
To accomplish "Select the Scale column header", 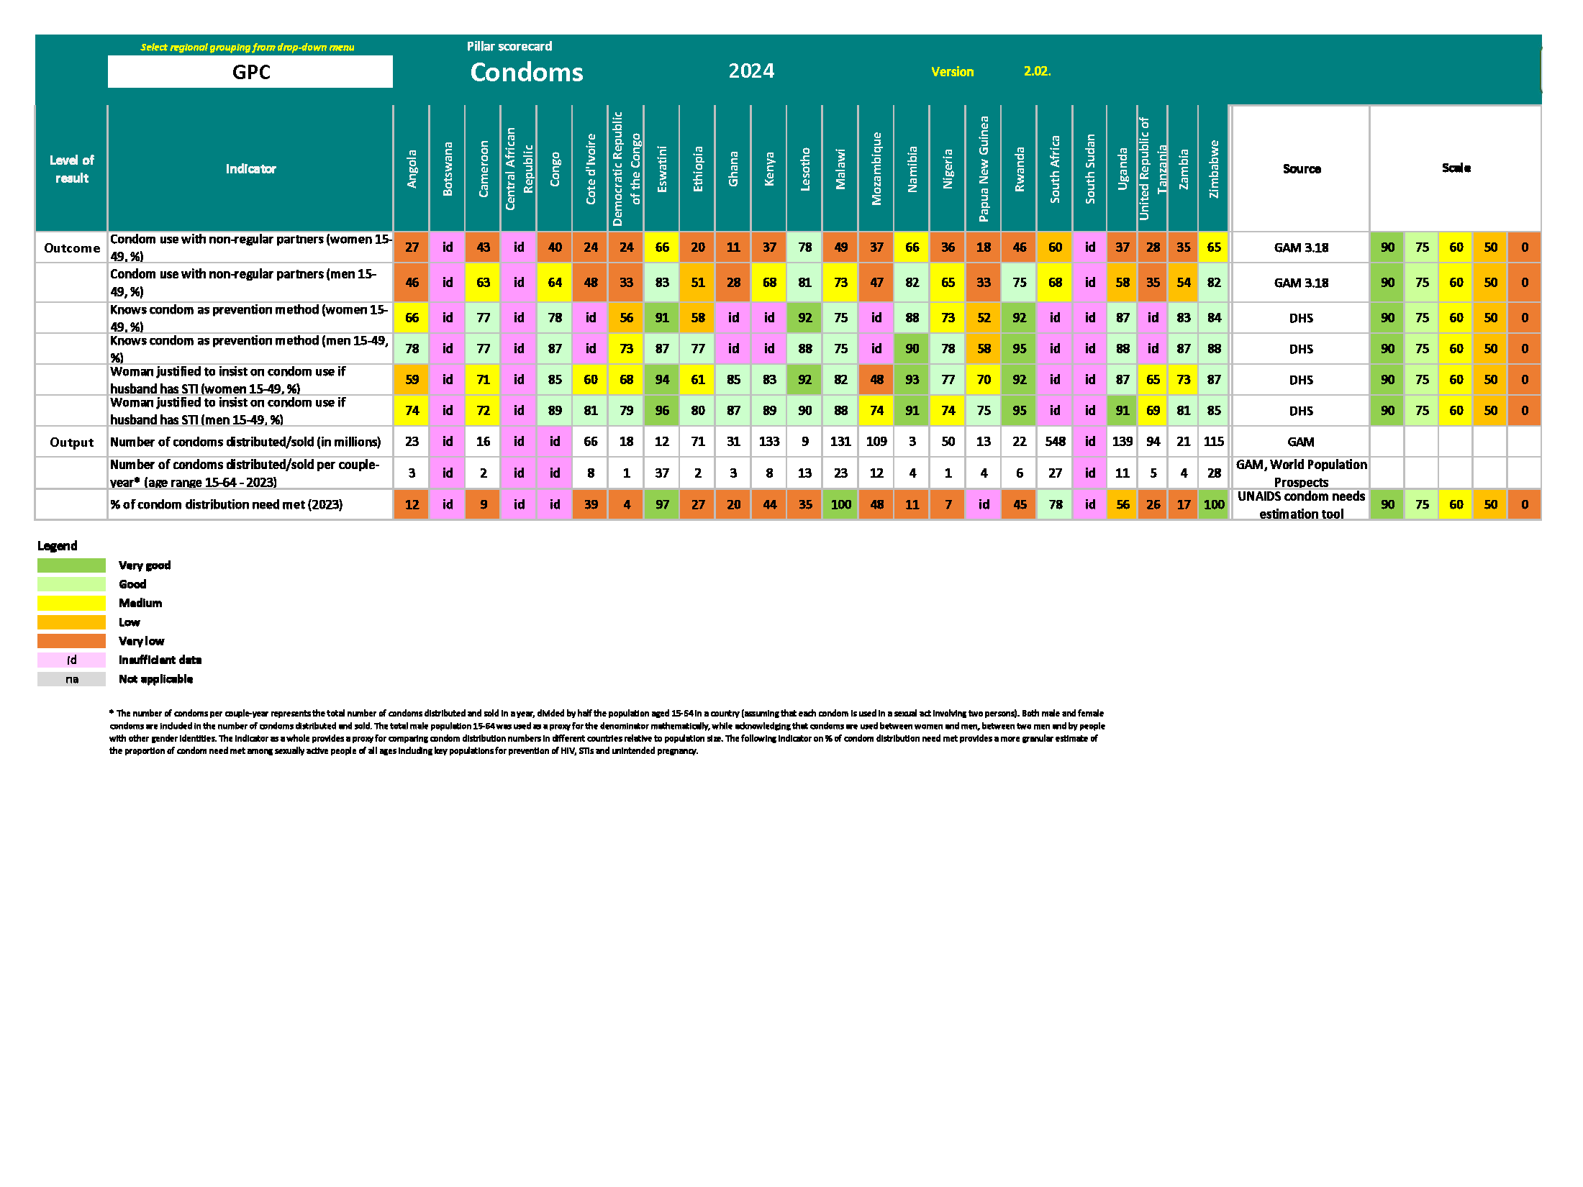I will [1456, 168].
